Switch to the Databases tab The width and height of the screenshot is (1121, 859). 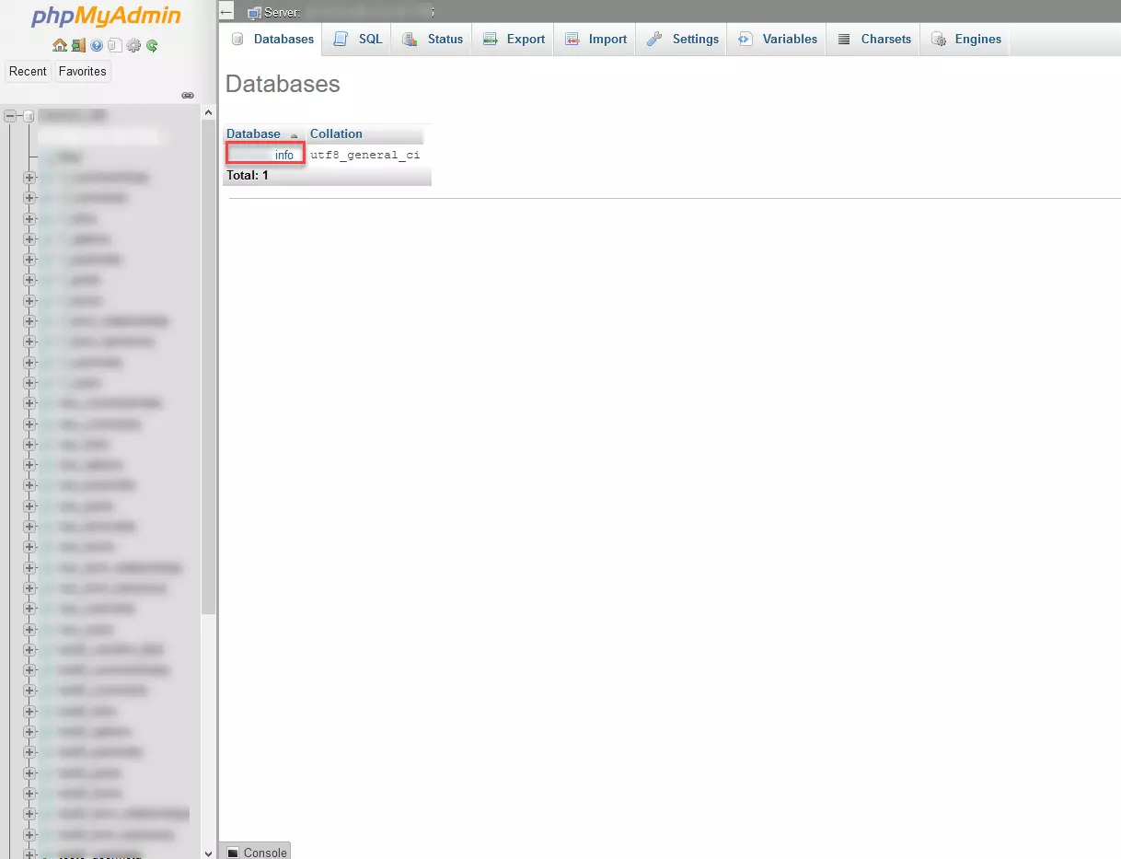272,40
